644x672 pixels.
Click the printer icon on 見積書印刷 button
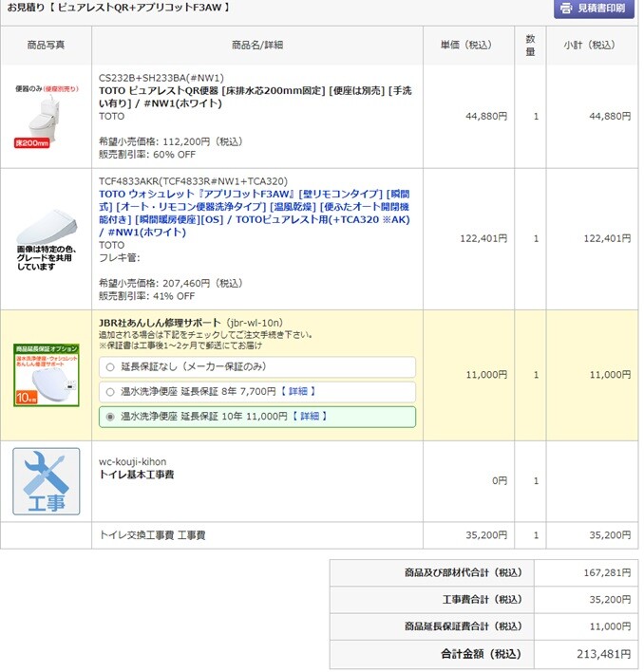coord(566,9)
